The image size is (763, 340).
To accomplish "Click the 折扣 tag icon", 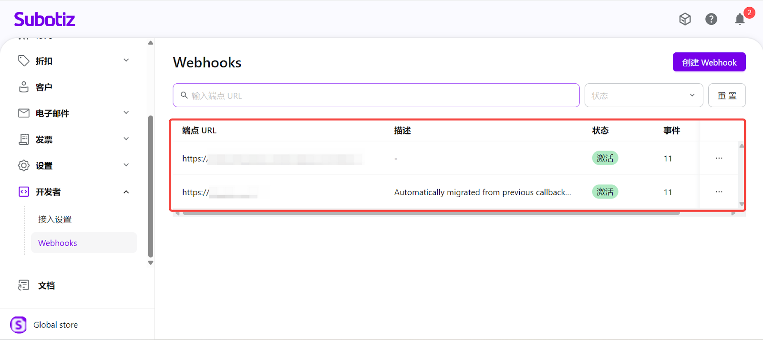I will click(23, 60).
